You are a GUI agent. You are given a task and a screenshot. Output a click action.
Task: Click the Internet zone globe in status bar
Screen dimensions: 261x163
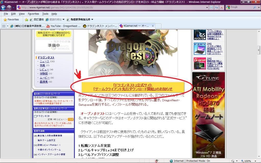(x=171, y=161)
